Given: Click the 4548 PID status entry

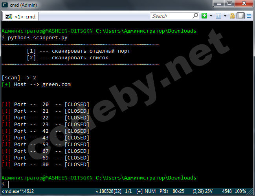Looking at the screenshot, I should (227, 191).
